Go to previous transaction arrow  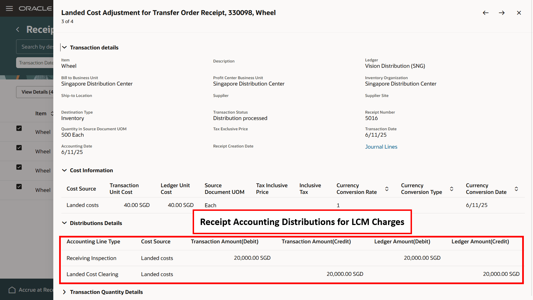[486, 13]
